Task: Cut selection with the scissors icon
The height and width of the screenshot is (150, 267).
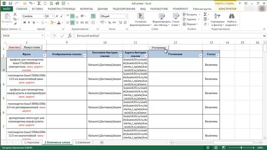Action: (15, 14)
